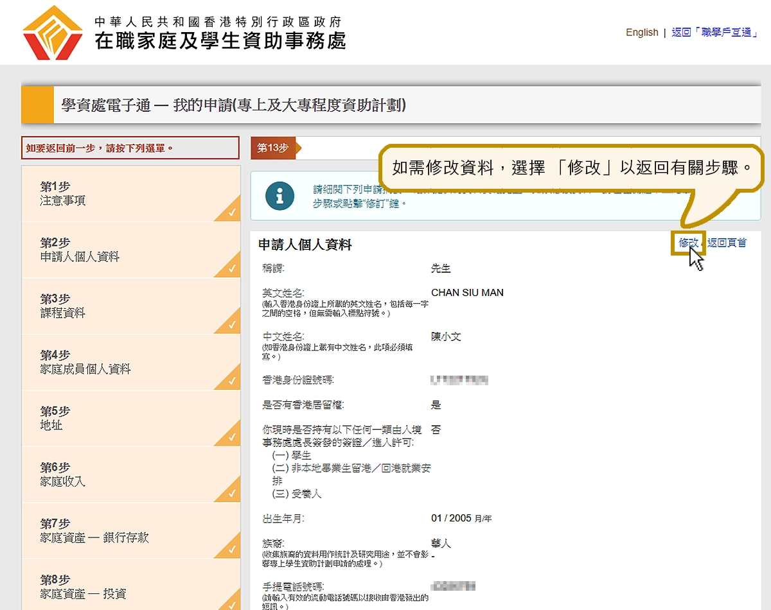Click the SFO orange logo icon
Image resolution: width=771 pixels, height=610 pixels.
pyautogui.click(x=53, y=33)
